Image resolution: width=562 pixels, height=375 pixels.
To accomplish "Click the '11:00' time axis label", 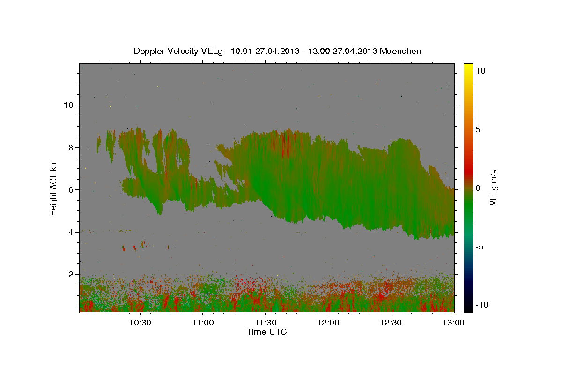I will tap(203, 322).
